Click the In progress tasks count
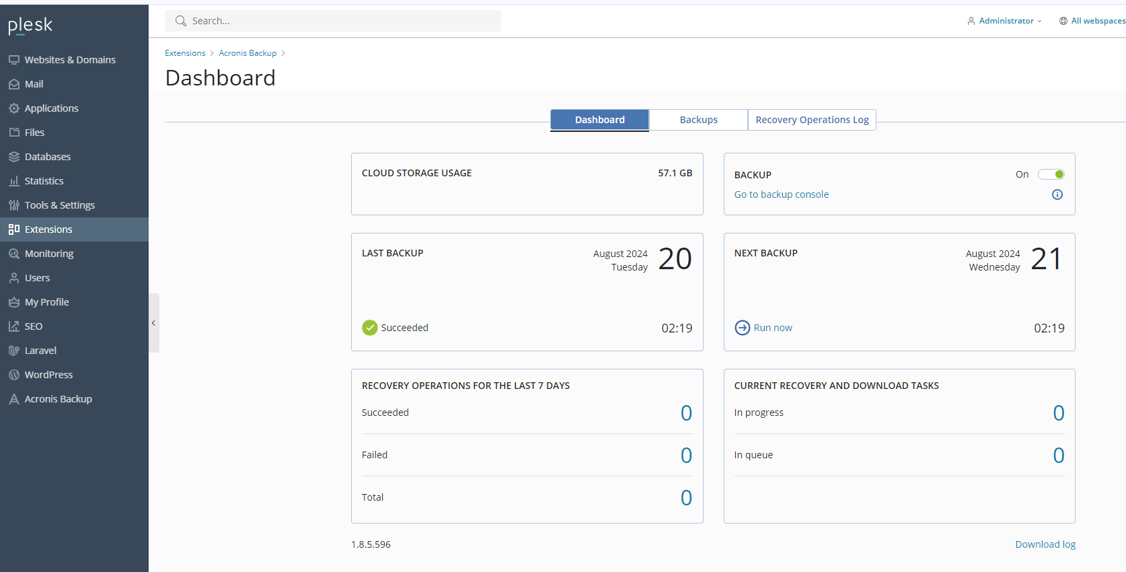The width and height of the screenshot is (1126, 572). click(x=1059, y=413)
